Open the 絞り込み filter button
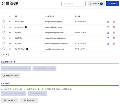 point(96,4)
